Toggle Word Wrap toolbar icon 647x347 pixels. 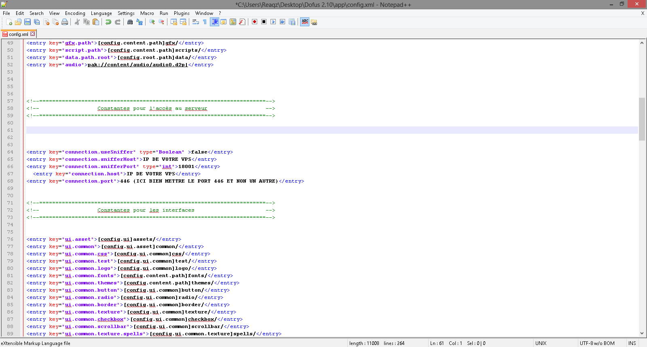coord(195,22)
